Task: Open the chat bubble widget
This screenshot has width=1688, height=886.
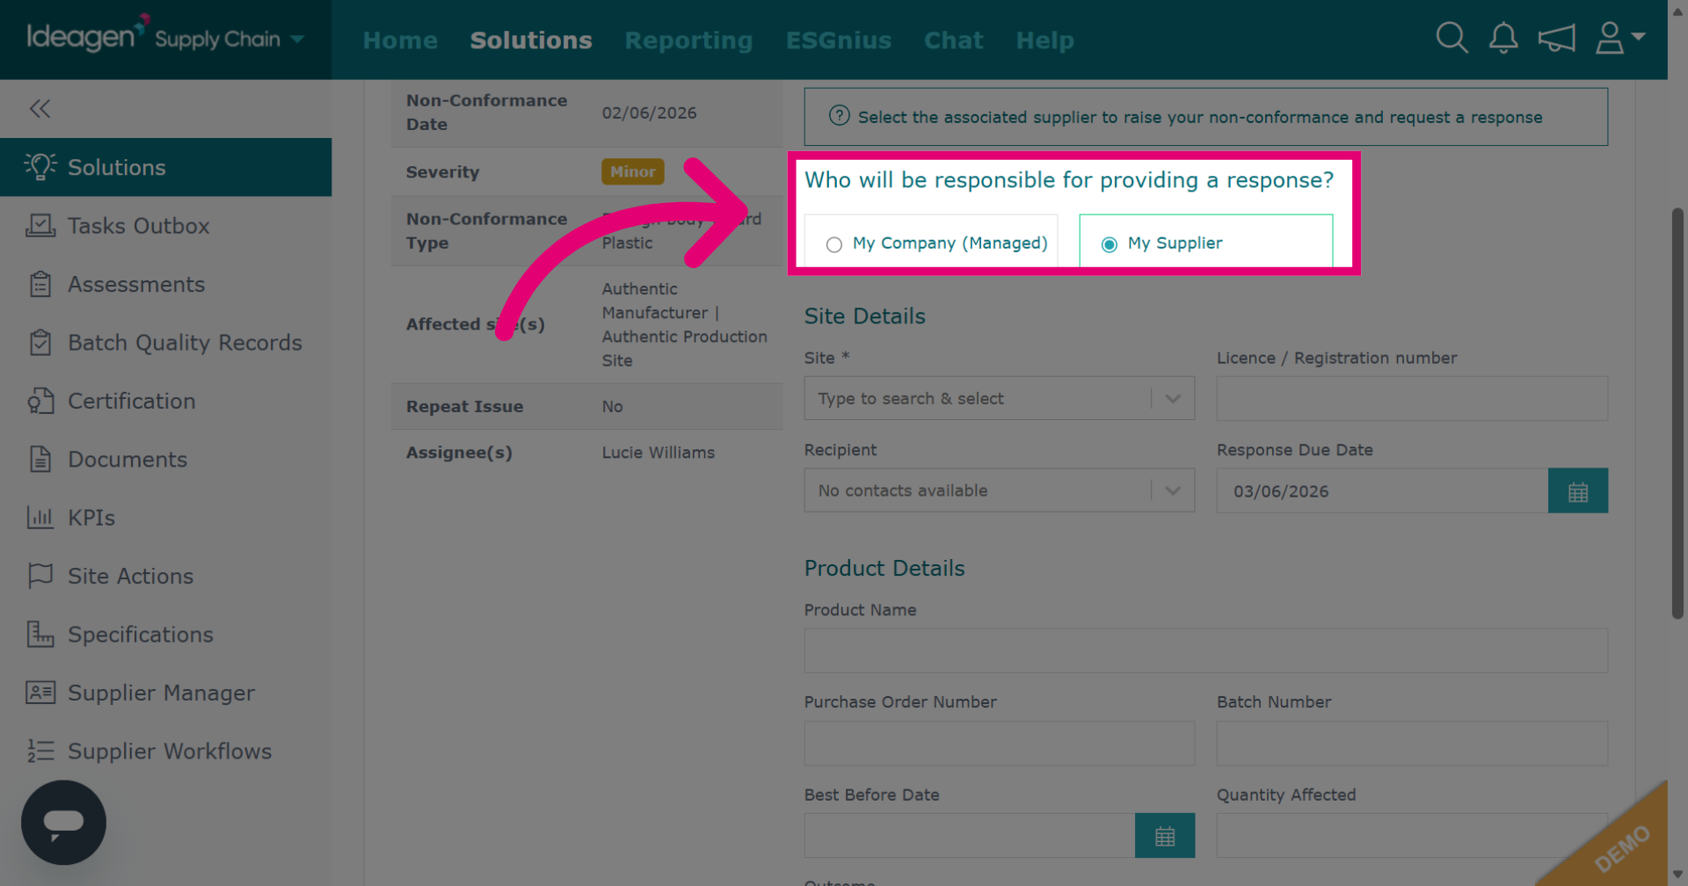Action: (x=63, y=823)
